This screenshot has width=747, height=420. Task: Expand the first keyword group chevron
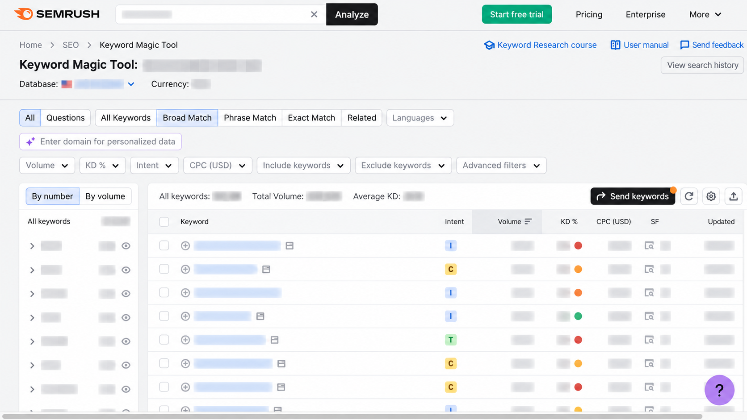pos(32,246)
